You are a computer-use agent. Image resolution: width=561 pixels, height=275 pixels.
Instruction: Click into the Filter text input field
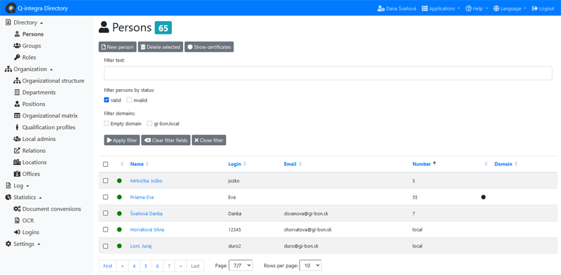coord(328,73)
